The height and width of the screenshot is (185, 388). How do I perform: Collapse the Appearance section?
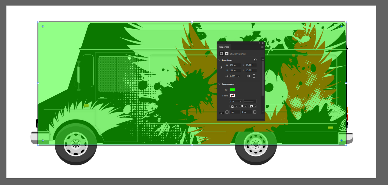[219, 84]
